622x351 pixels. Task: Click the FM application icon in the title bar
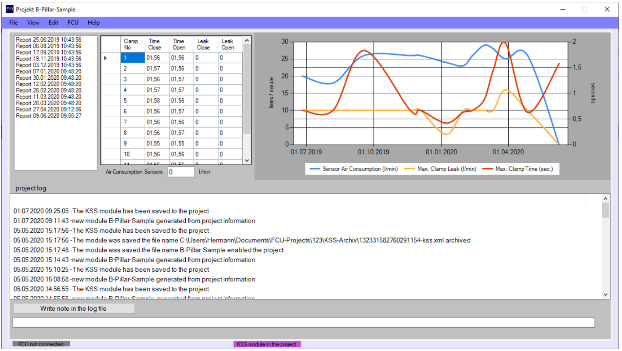click(x=9, y=9)
